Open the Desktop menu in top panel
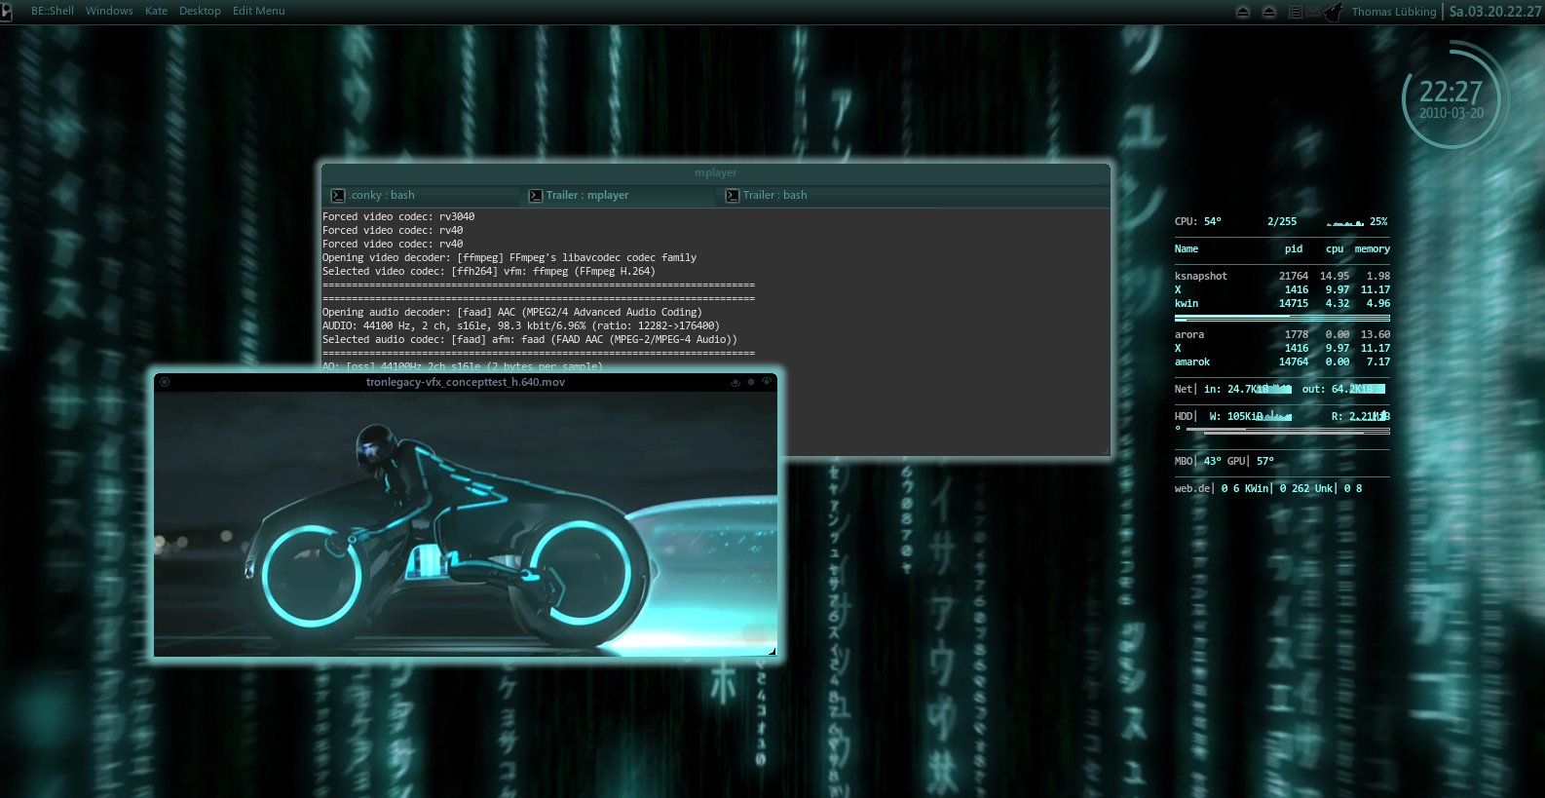Image resolution: width=1545 pixels, height=798 pixels. [200, 11]
